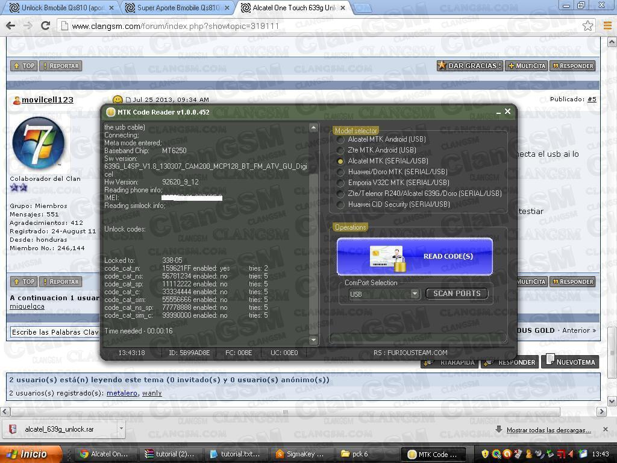
Task: Click the Escribe las Palabras Clave search field
Action: (55, 332)
